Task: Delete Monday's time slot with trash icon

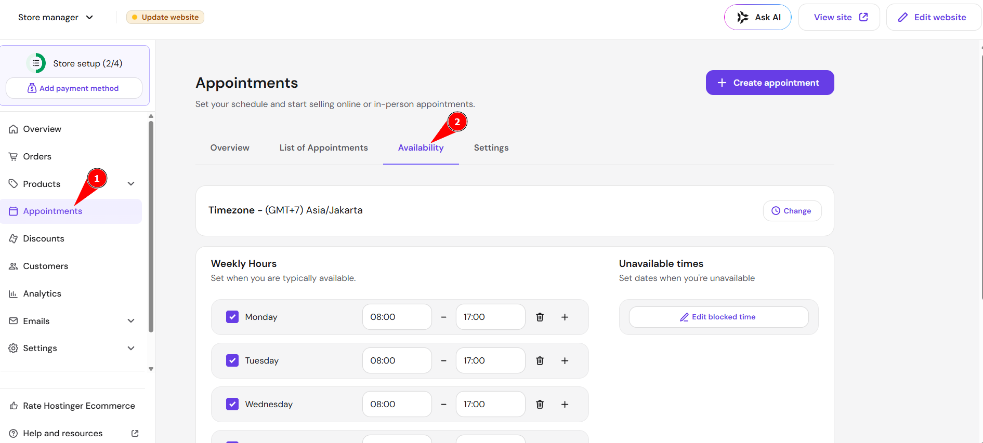Action: click(540, 317)
